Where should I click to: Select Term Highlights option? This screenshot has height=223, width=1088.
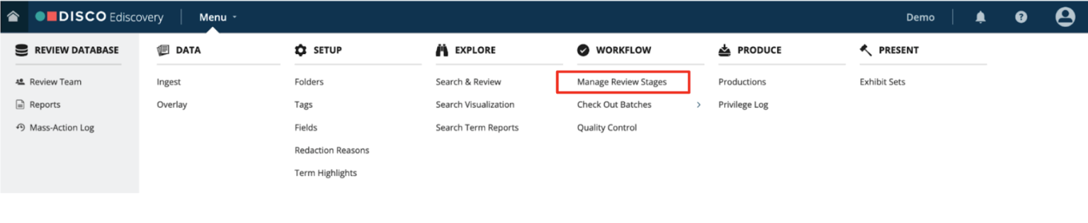(325, 172)
